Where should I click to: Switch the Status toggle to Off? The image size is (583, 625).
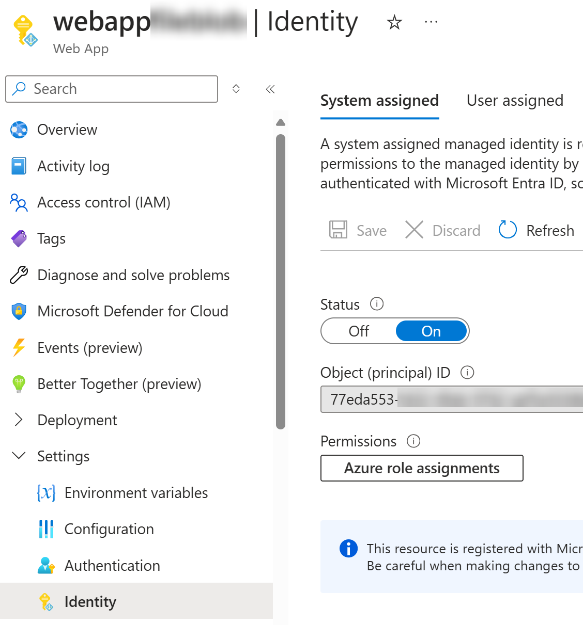click(x=359, y=331)
